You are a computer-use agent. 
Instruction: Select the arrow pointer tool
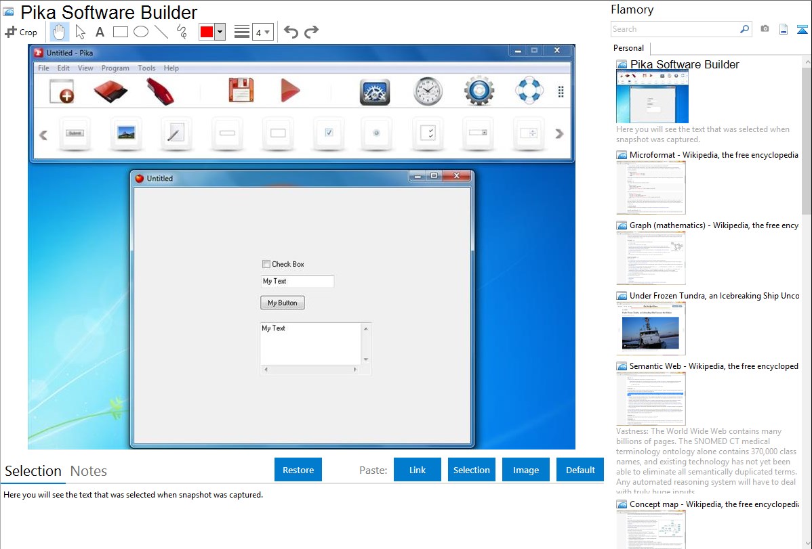[x=80, y=32]
